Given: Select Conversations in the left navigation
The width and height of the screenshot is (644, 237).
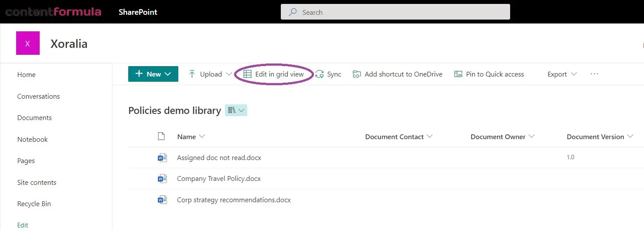Looking at the screenshot, I should coord(38,97).
